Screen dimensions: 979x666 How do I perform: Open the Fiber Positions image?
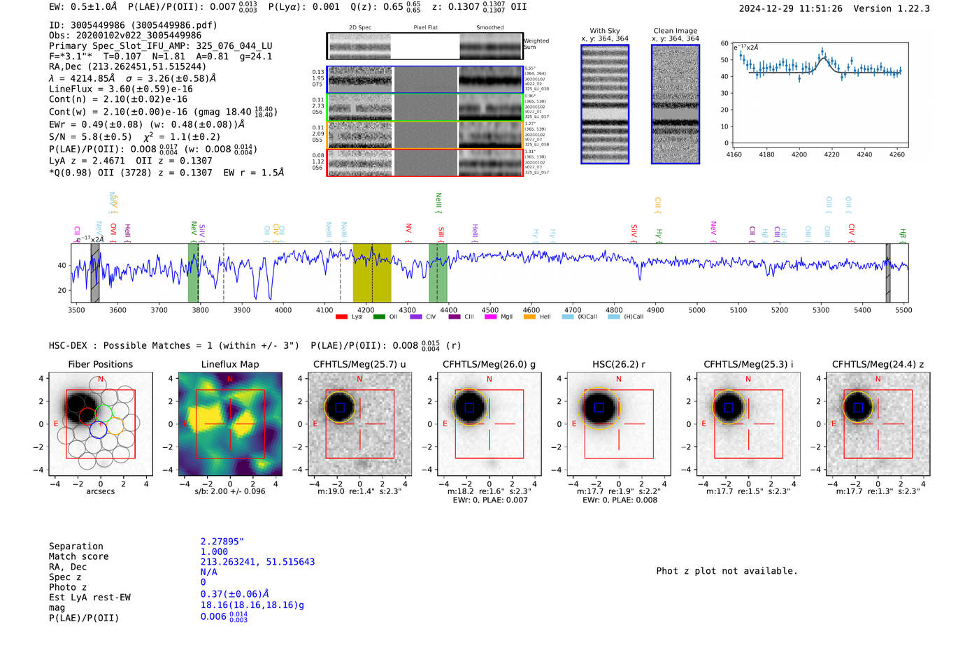(101, 424)
